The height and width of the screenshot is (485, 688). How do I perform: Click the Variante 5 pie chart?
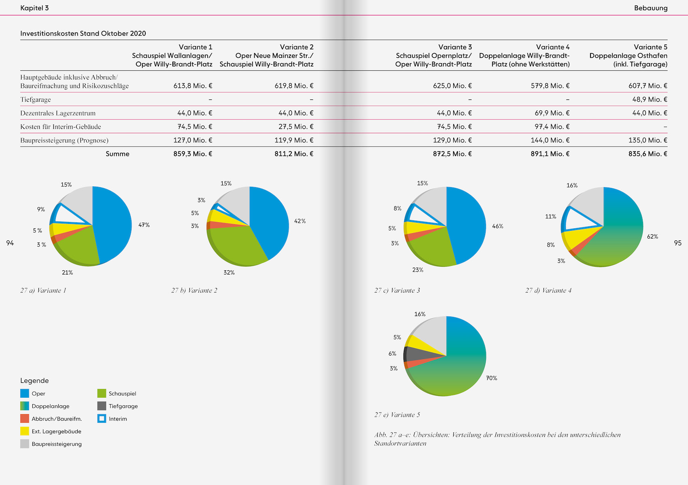[445, 356]
